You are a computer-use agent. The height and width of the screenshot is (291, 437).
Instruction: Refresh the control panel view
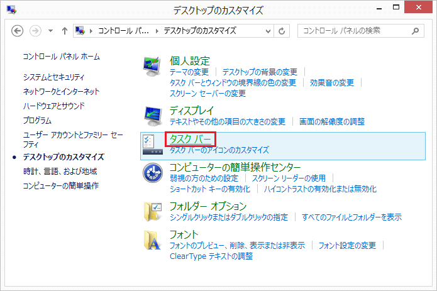click(282, 31)
